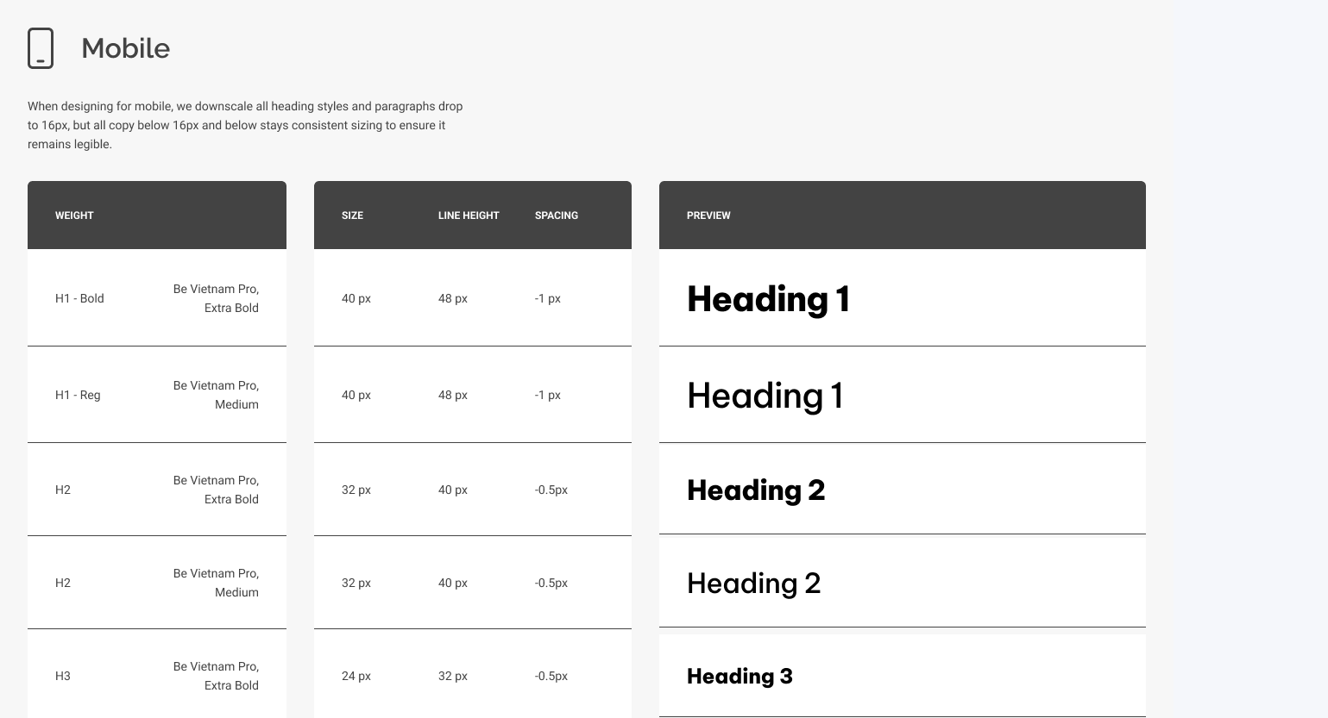Viewport: 1328px width, 718px height.
Task: Click the mobile phone icon
Action: coord(41,48)
